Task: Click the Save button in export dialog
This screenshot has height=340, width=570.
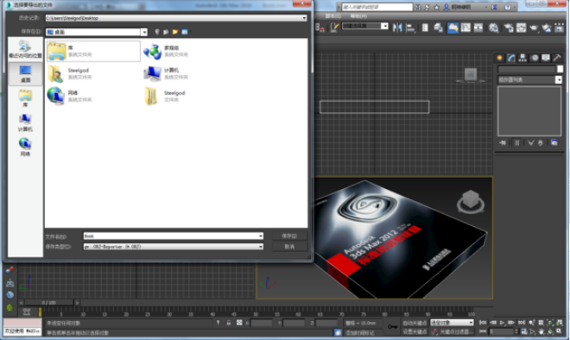Action: tap(289, 236)
